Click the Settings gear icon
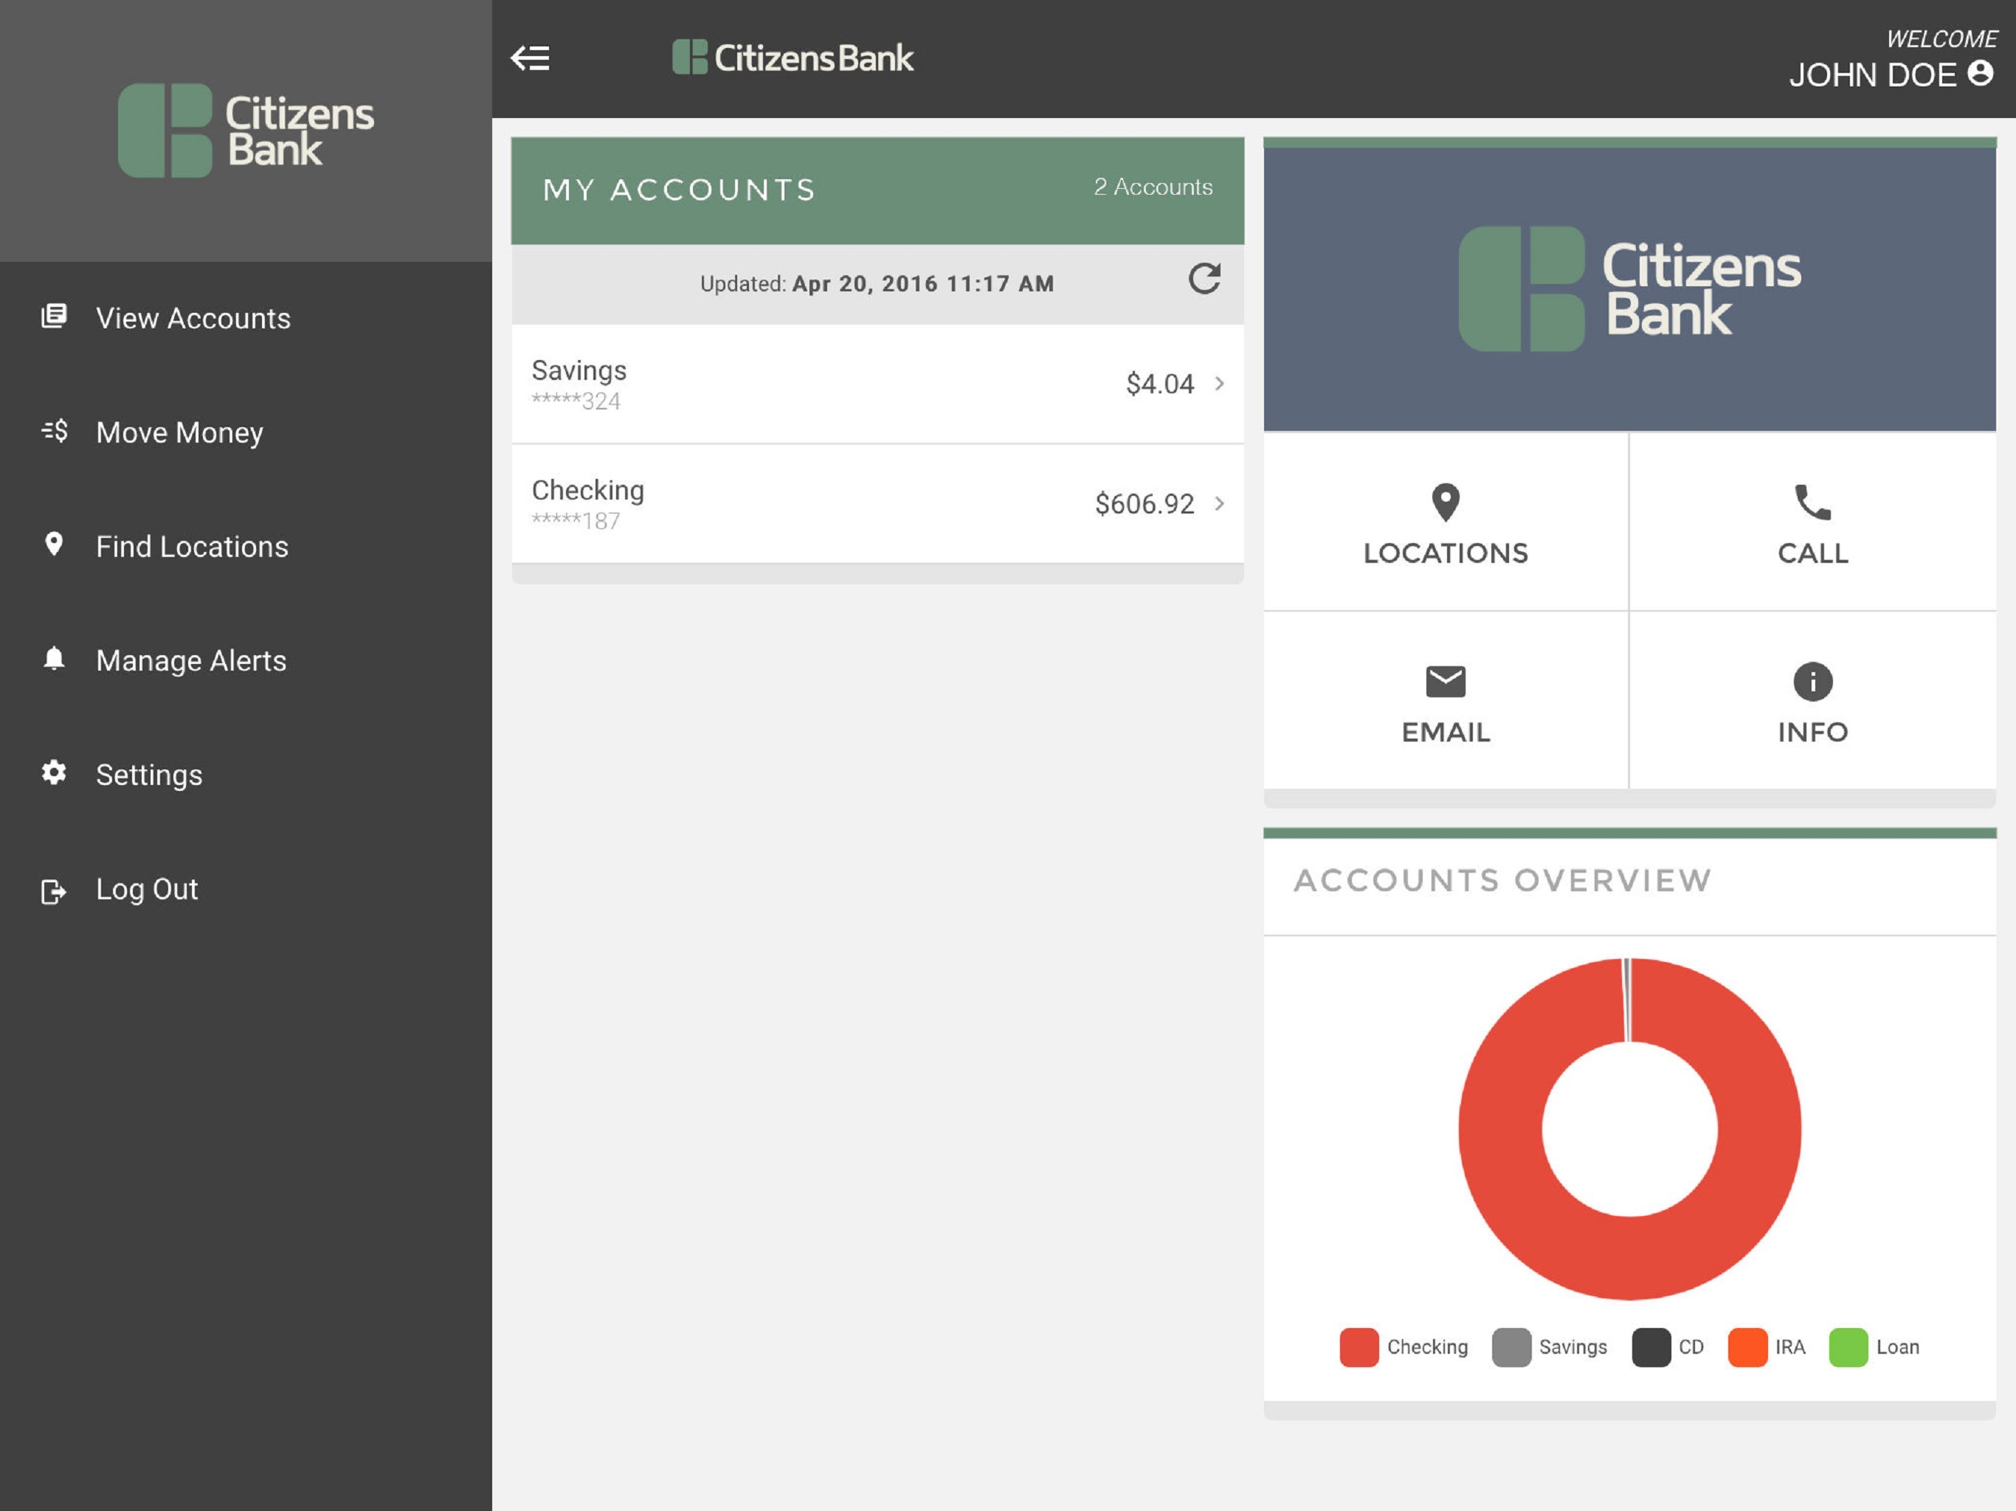 pos(54,772)
